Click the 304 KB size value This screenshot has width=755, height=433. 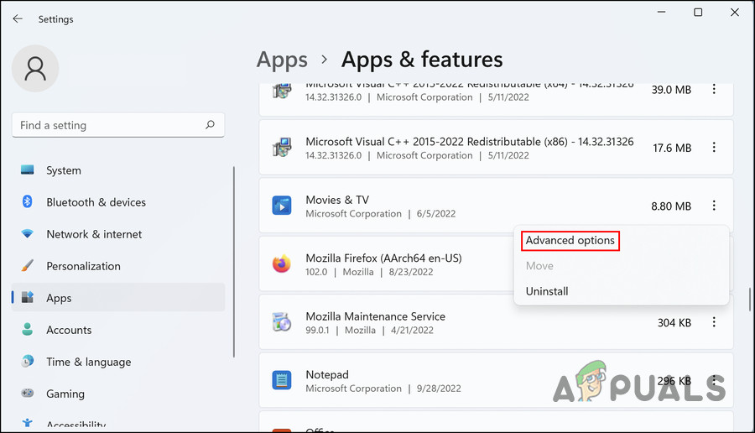point(674,323)
